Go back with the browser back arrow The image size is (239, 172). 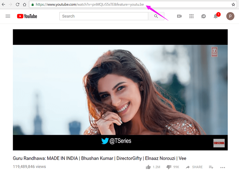tap(4, 4)
